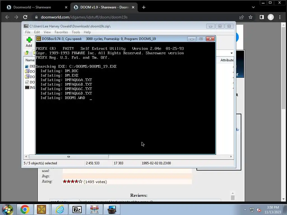Open Chrome side panel icon
Screen dimensions: 287x215
262,17
